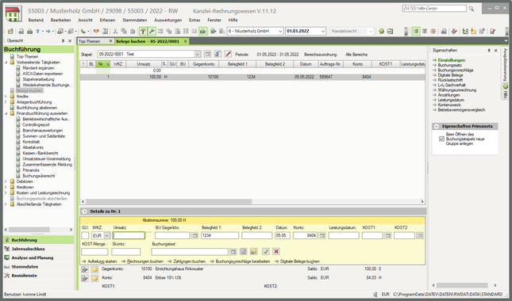
Task: Click the calendar icon next to Stapel dropdown
Action: pyautogui.click(x=207, y=54)
